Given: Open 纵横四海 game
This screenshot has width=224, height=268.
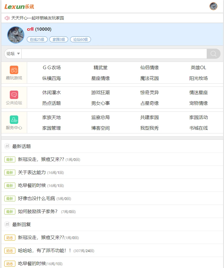Looking at the screenshot, I should [x=52, y=78].
